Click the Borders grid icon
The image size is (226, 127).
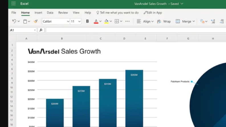(117, 21)
